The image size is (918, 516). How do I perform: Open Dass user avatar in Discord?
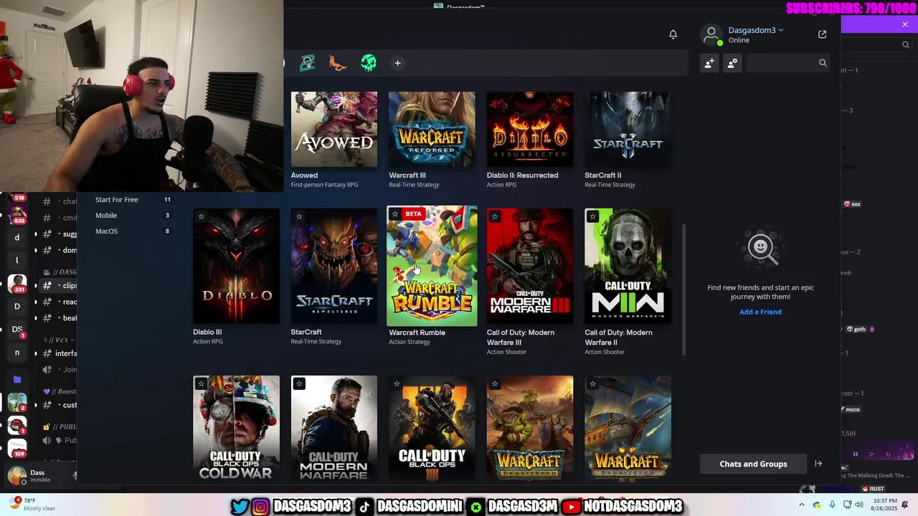click(x=16, y=475)
